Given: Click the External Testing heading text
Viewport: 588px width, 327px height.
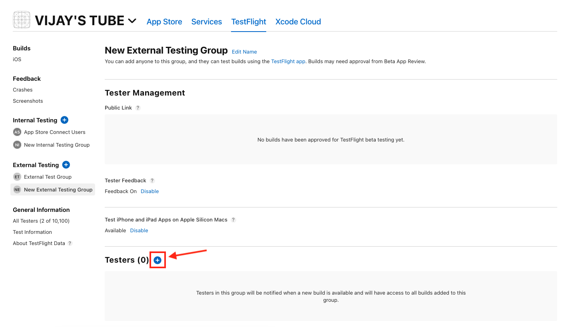Looking at the screenshot, I should tap(36, 165).
